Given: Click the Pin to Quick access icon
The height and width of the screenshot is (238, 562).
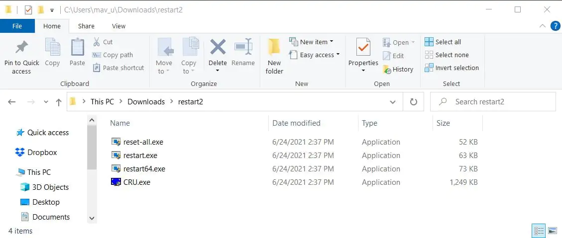Looking at the screenshot, I should tap(21, 48).
